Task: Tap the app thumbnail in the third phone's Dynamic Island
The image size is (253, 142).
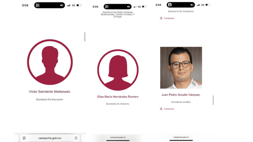Action: (x=170, y=5)
